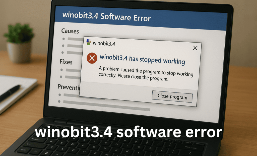Click the Close program button
Viewport: 257px width, 156px height.
point(172,96)
